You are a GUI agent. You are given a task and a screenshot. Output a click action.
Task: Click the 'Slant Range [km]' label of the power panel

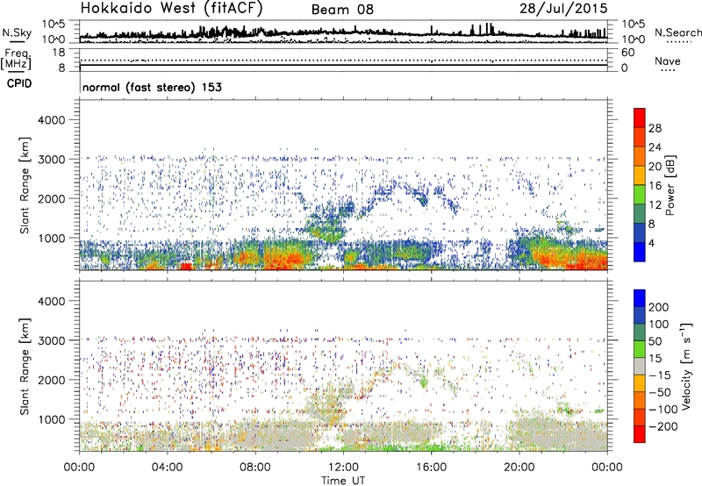tap(25, 186)
